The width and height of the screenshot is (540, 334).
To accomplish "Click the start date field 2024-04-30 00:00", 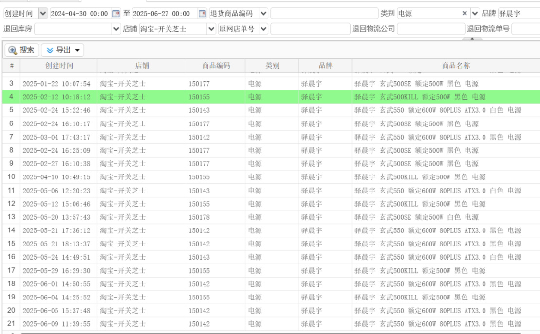I will (81, 14).
